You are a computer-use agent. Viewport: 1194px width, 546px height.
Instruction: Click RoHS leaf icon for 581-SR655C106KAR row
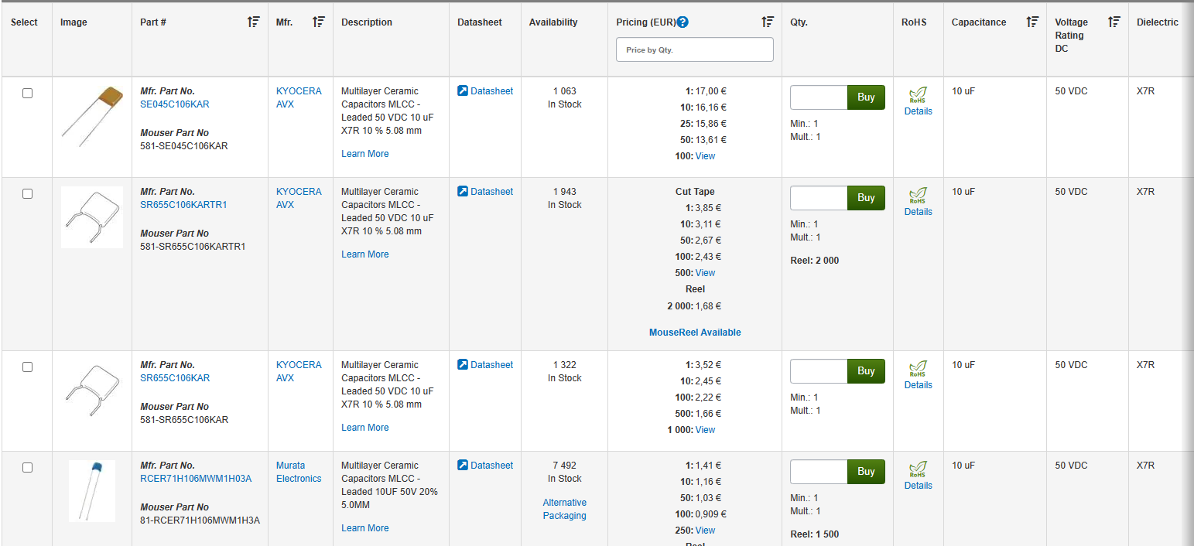918,370
